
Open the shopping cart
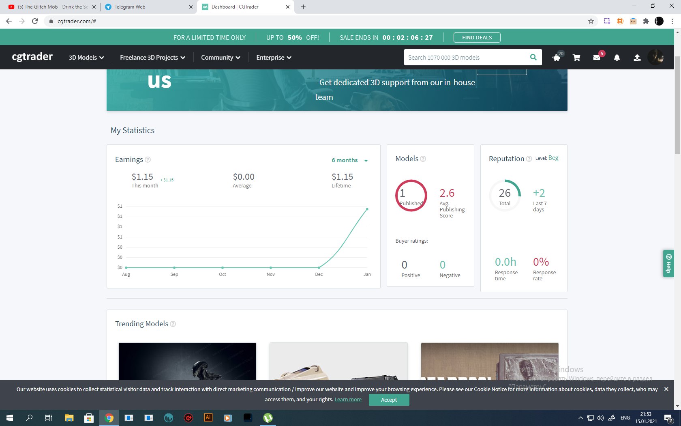tap(576, 58)
